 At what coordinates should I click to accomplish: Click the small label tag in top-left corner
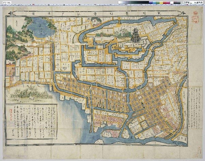pyautogui.click(x=6, y=2)
